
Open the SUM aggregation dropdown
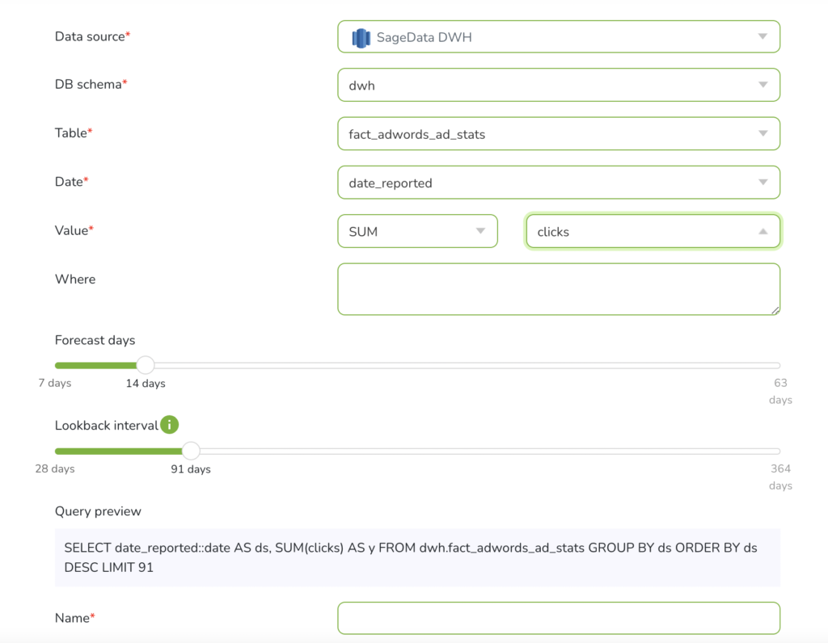pos(418,231)
